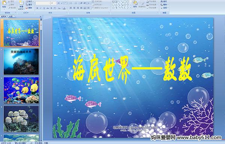Toggle italic formatting
This screenshot has height=144, width=225.
click(x=40, y=8)
